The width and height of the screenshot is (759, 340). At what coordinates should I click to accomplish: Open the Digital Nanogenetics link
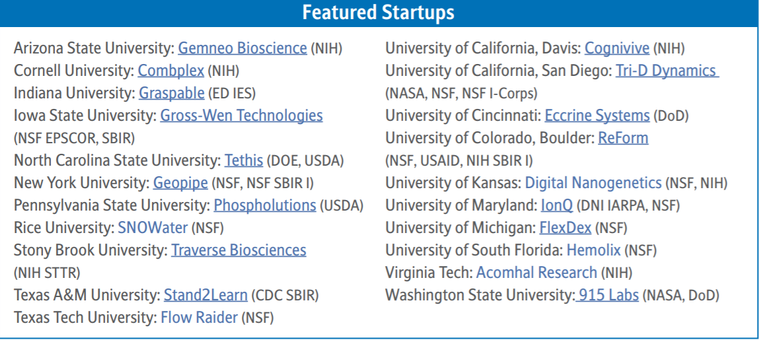coord(593,183)
